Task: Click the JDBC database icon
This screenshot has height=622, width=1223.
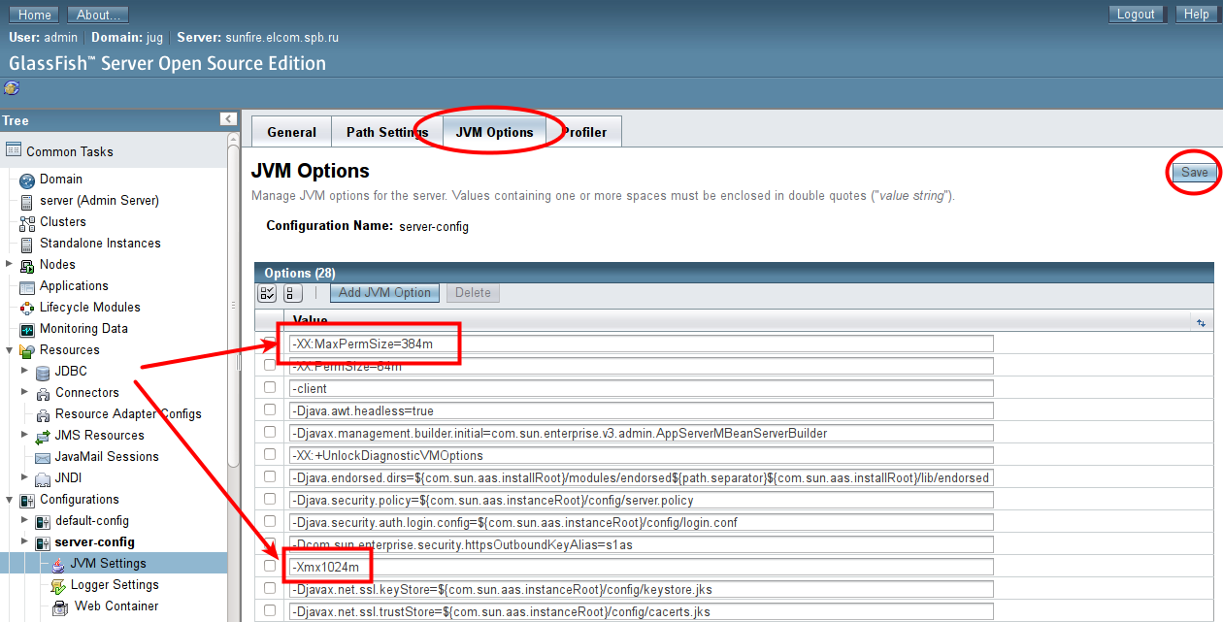Action: pyautogui.click(x=43, y=372)
